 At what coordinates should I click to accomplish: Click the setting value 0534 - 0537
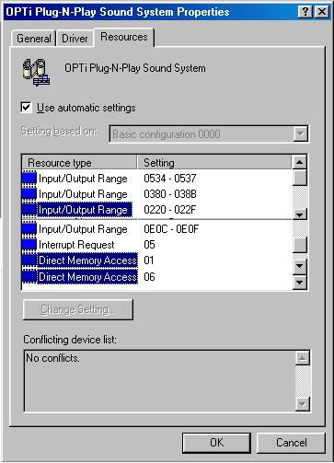coord(170,179)
